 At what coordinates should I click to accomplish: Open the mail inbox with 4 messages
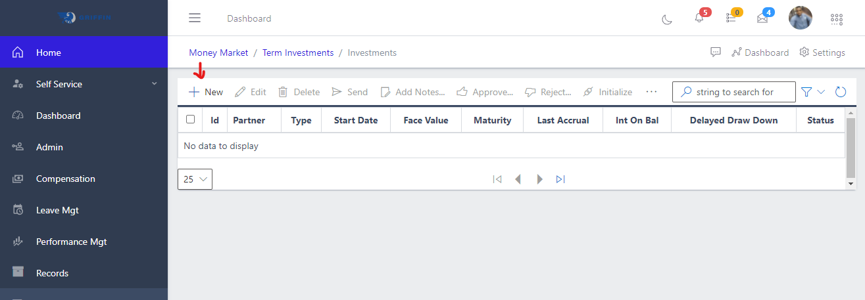(x=762, y=18)
